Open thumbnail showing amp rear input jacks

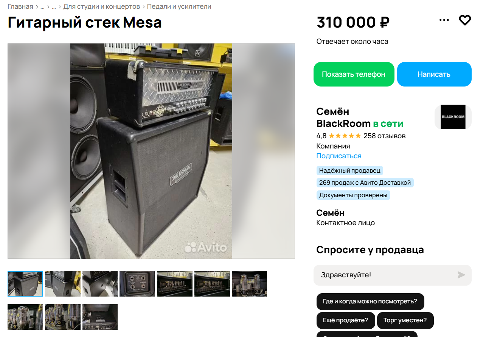pos(137,284)
